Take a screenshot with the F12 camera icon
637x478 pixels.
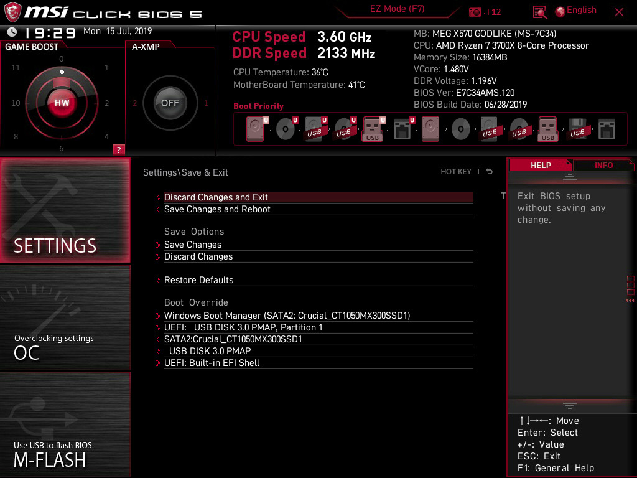(x=475, y=12)
